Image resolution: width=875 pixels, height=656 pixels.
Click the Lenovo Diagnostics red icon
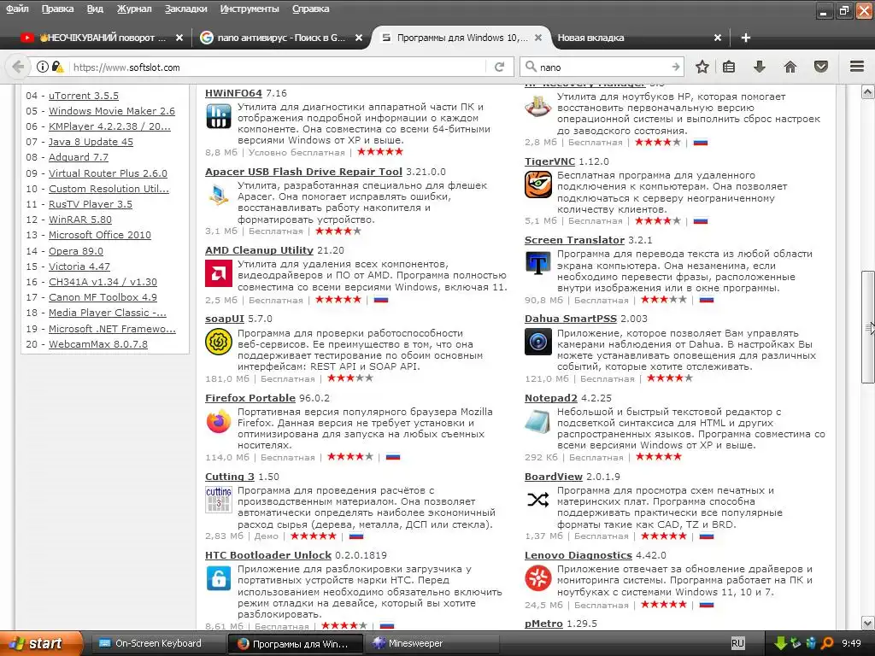tap(538, 578)
